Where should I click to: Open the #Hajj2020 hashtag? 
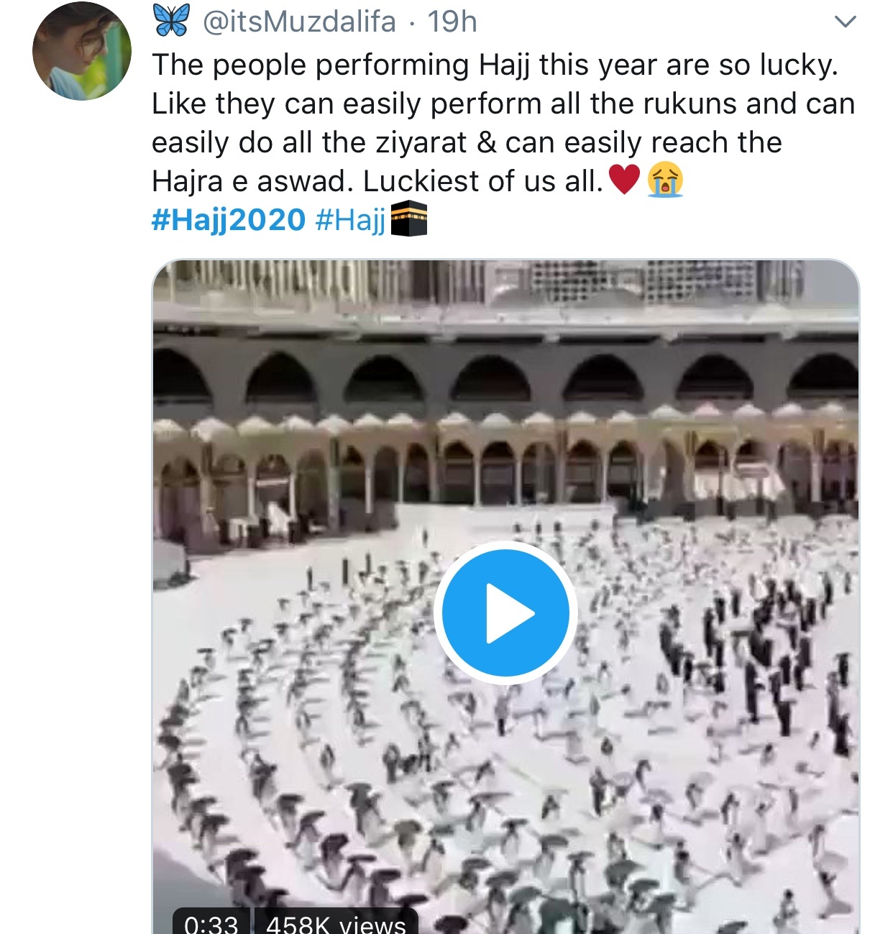coord(229,219)
